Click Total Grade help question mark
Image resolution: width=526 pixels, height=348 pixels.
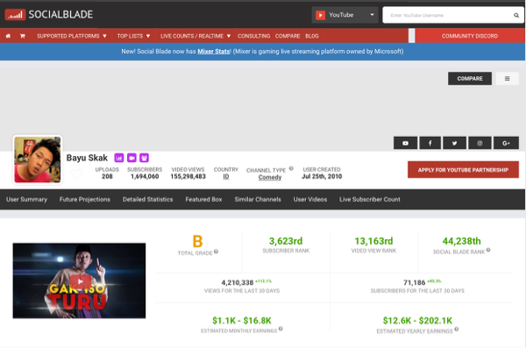(x=216, y=252)
